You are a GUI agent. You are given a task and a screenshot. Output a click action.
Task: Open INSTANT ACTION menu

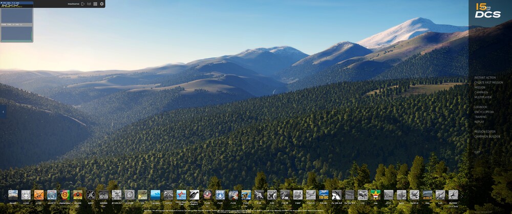click(x=485, y=78)
